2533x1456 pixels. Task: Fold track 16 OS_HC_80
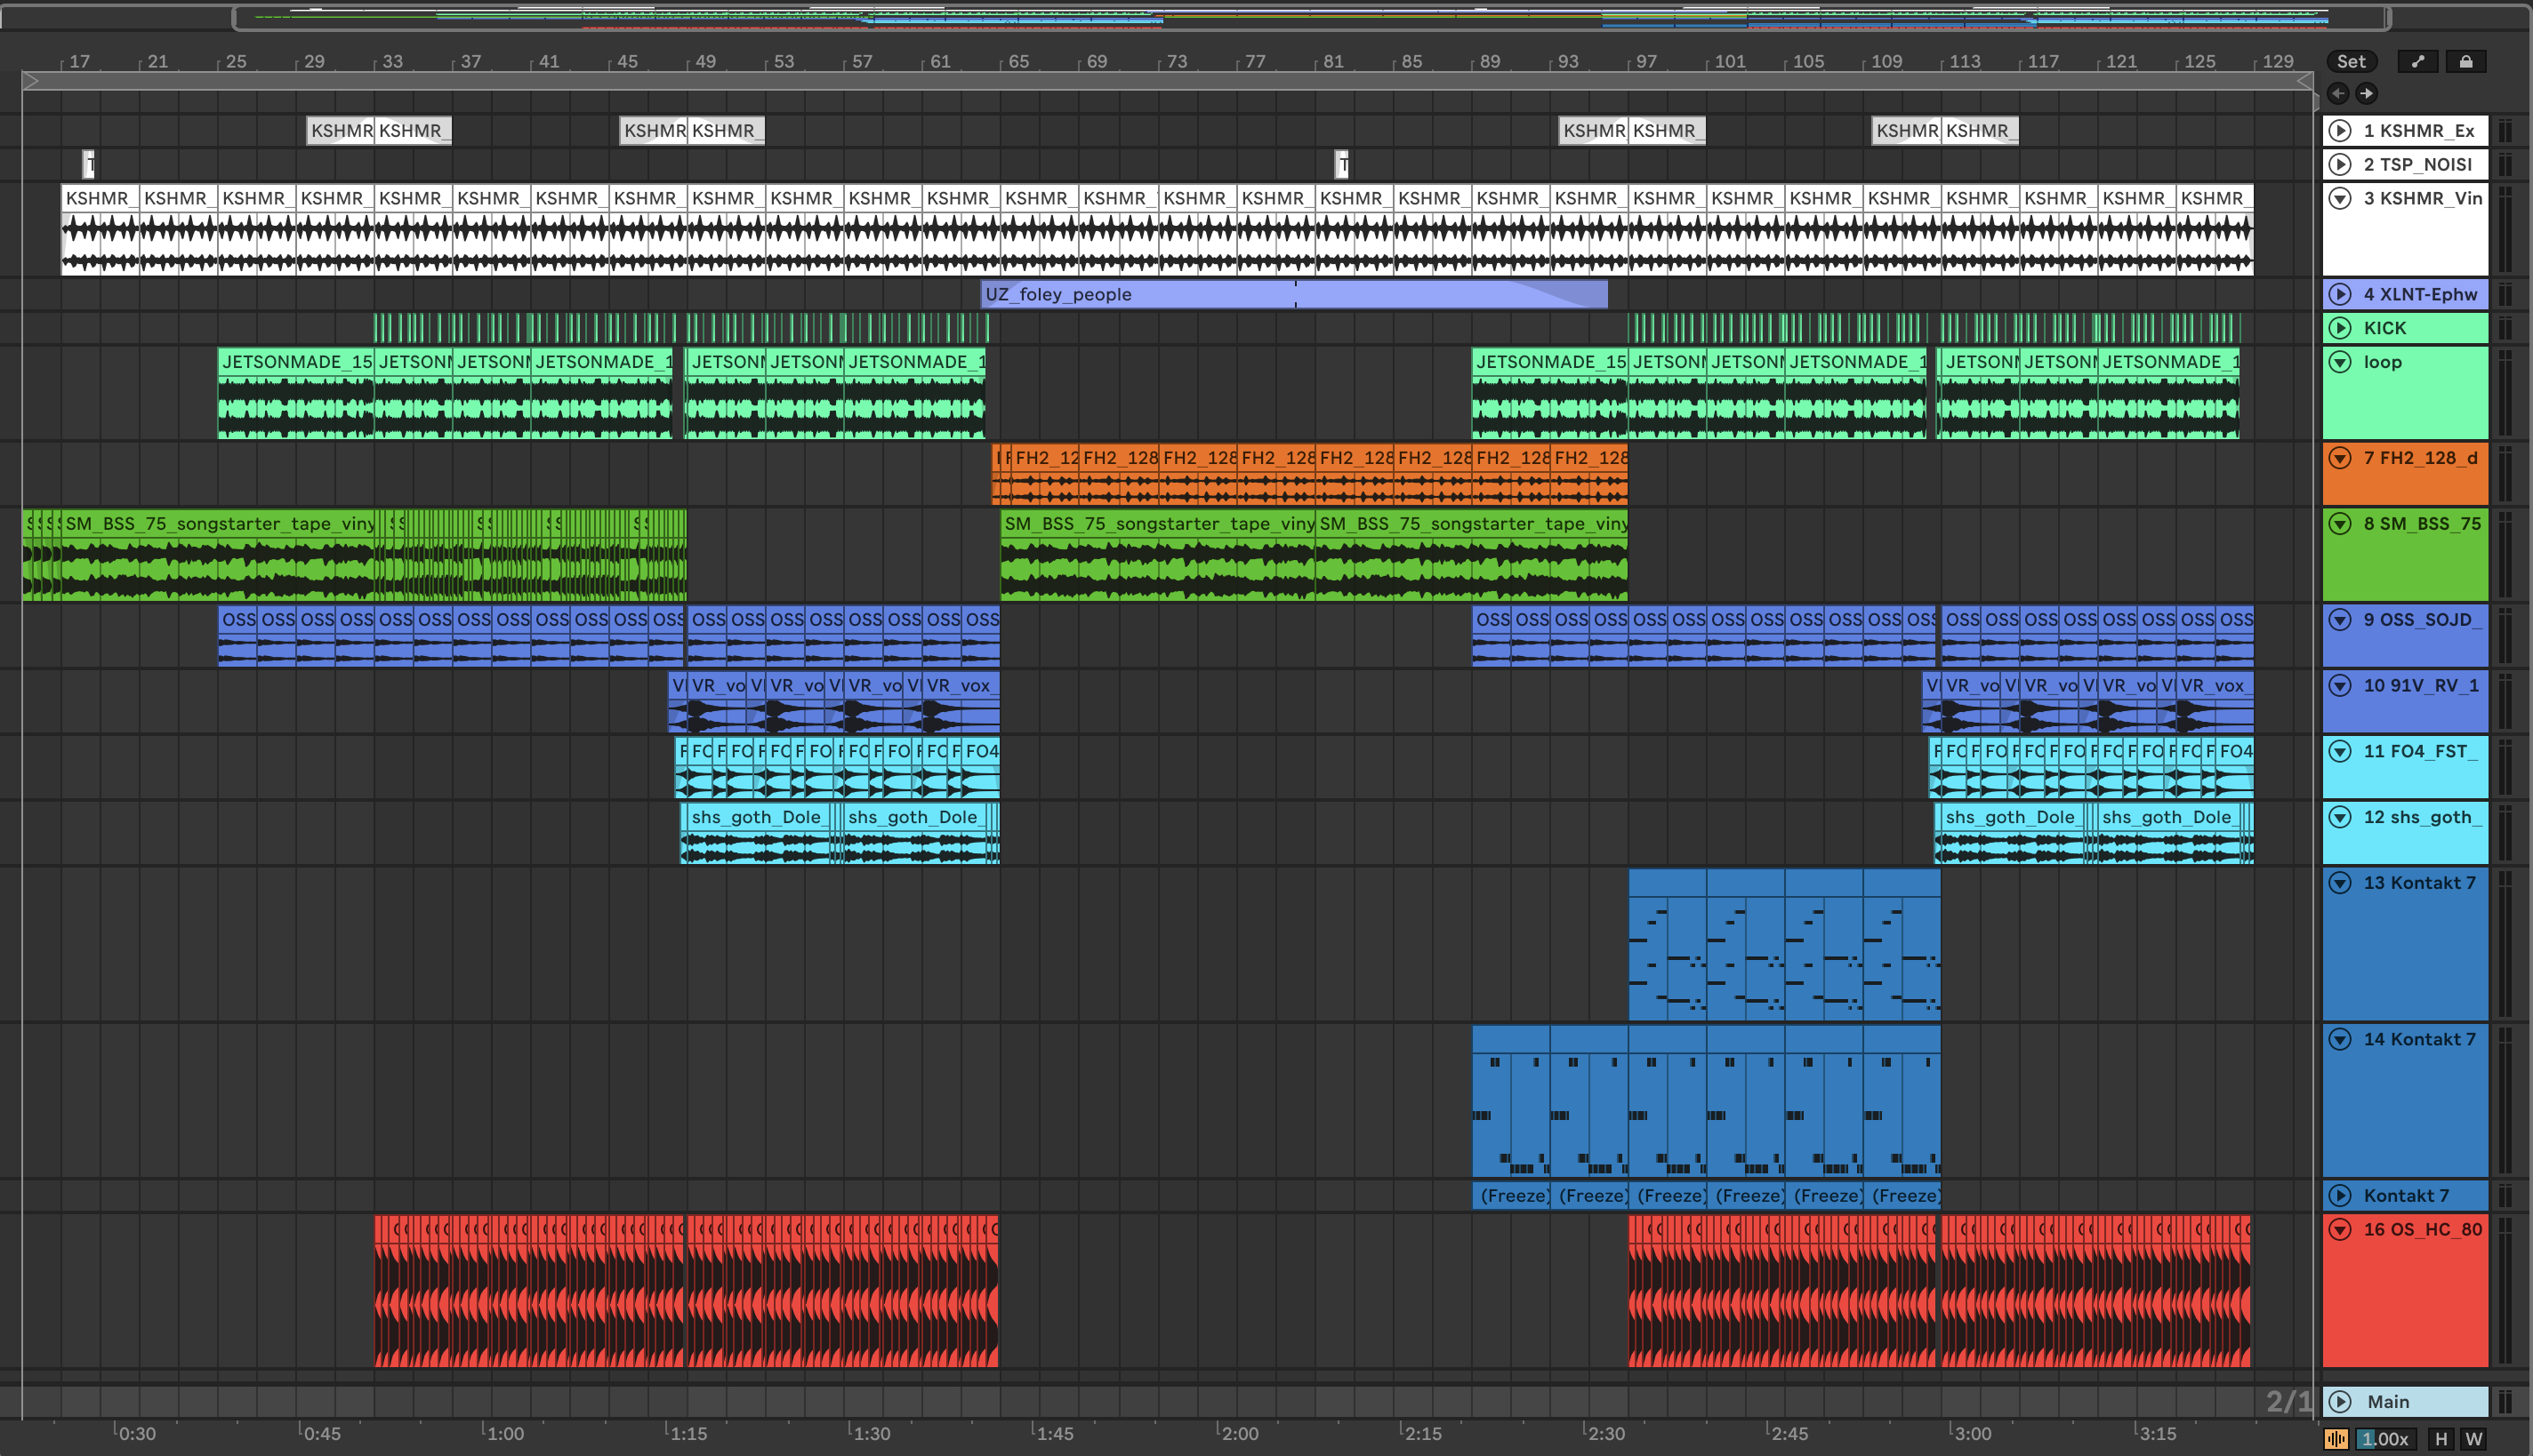pyautogui.click(x=2340, y=1229)
